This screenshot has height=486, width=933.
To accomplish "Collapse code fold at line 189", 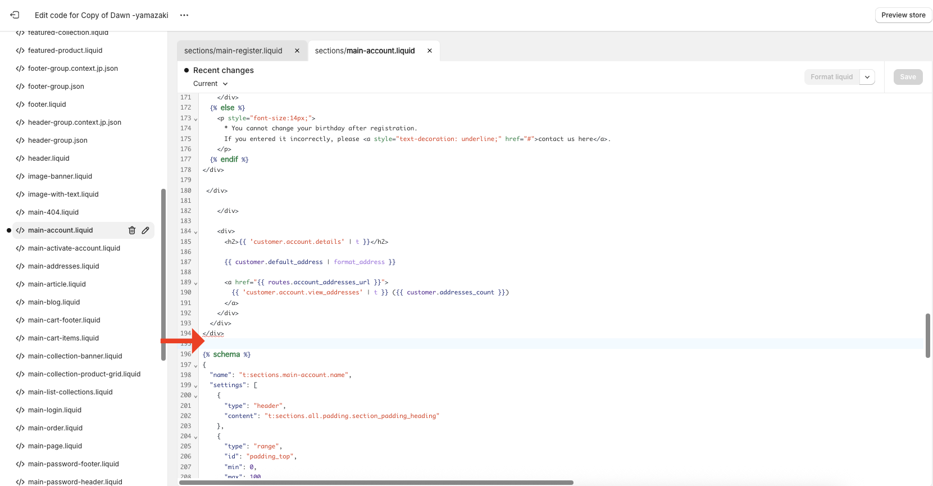I will [x=195, y=283].
